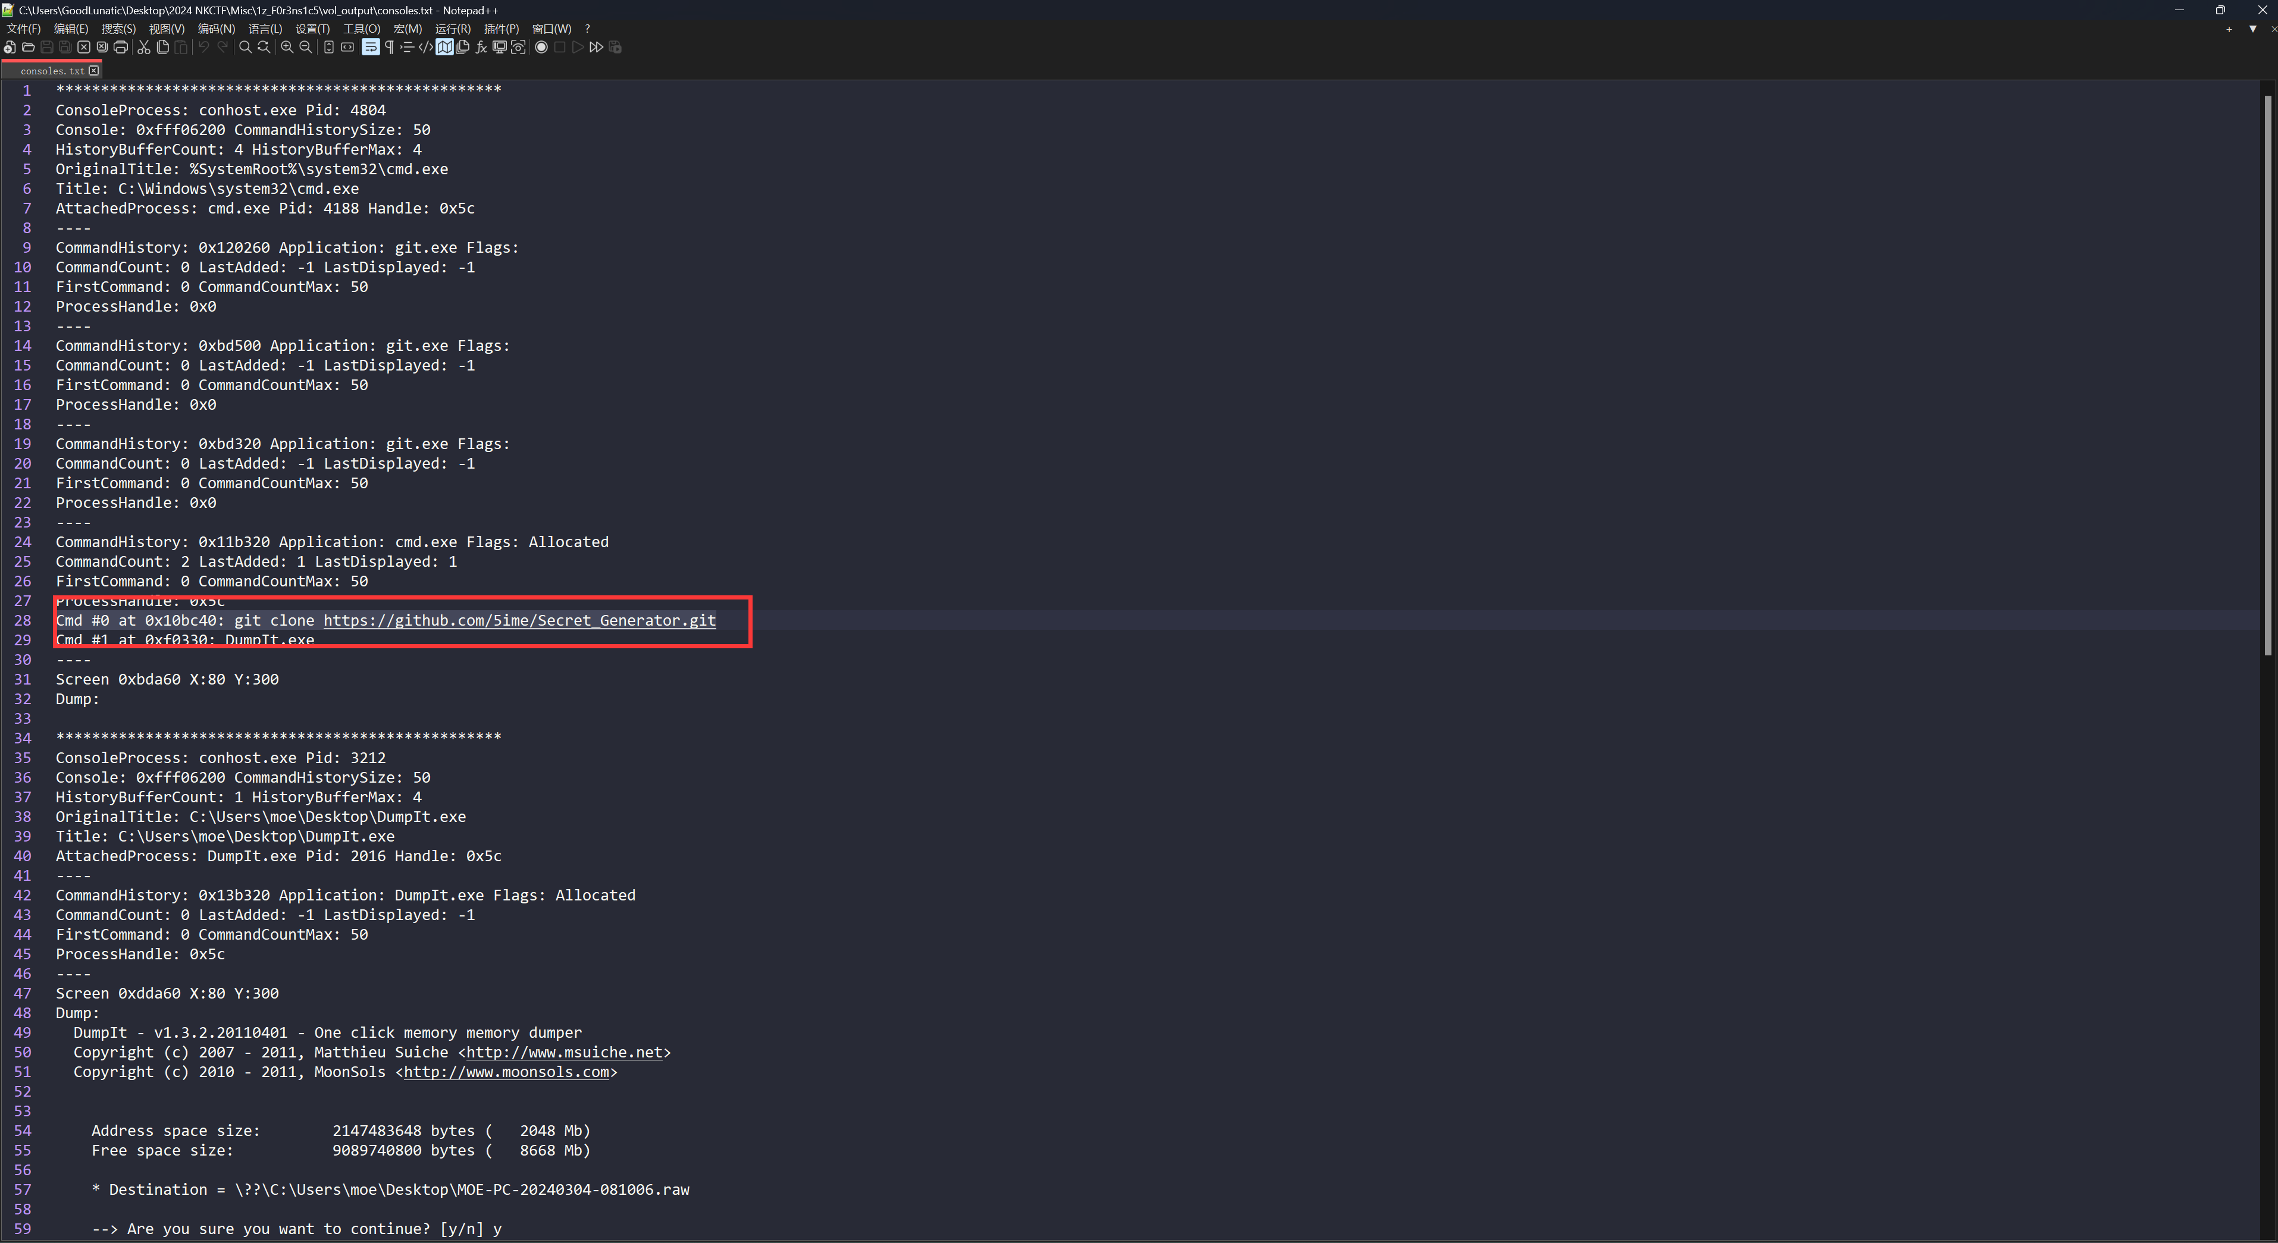The height and width of the screenshot is (1243, 2278).
Task: Click the plus new-tab button
Action: click(x=2229, y=29)
